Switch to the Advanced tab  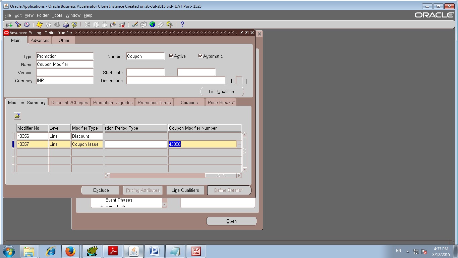pos(40,40)
